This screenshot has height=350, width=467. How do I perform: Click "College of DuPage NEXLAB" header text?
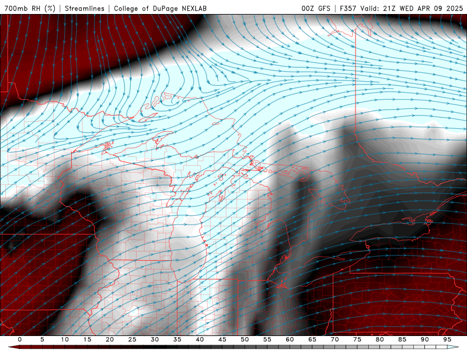(160, 8)
